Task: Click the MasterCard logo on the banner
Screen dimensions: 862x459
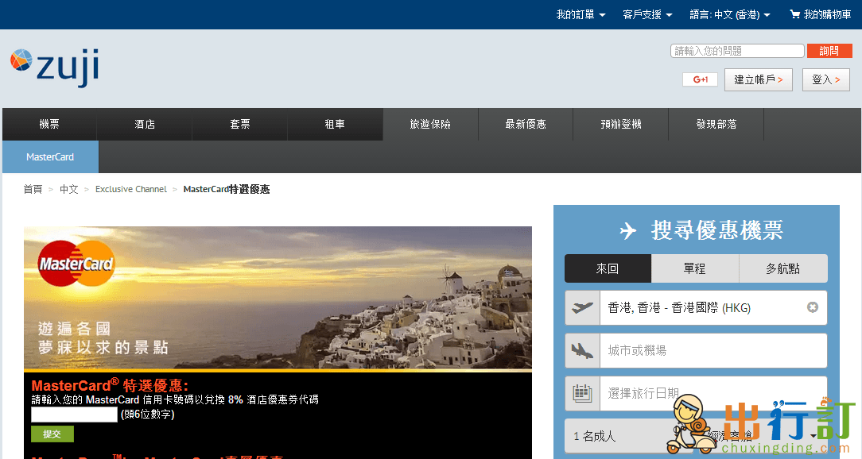Action: [x=76, y=264]
